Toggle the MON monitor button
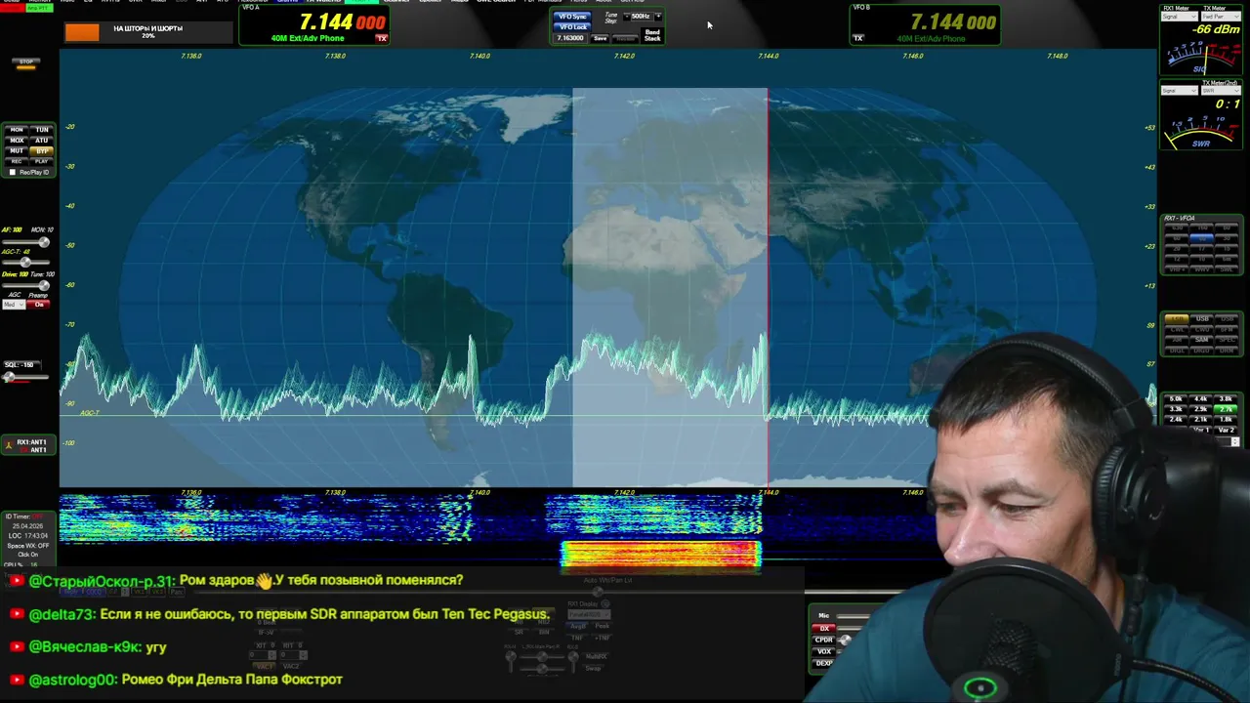The image size is (1250, 703). coord(17,130)
